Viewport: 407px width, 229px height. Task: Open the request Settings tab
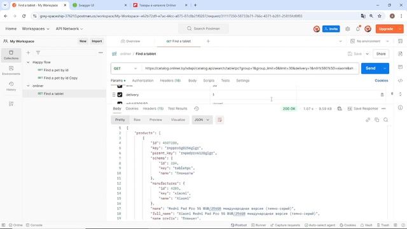click(x=243, y=81)
